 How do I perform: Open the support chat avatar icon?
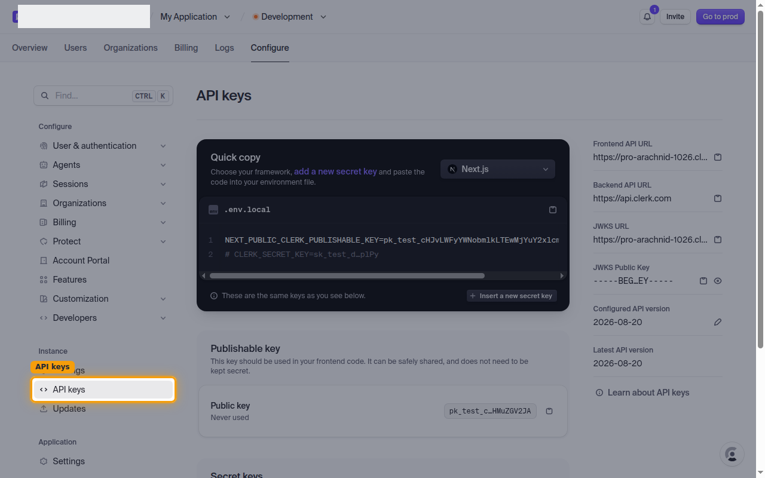[732, 454]
